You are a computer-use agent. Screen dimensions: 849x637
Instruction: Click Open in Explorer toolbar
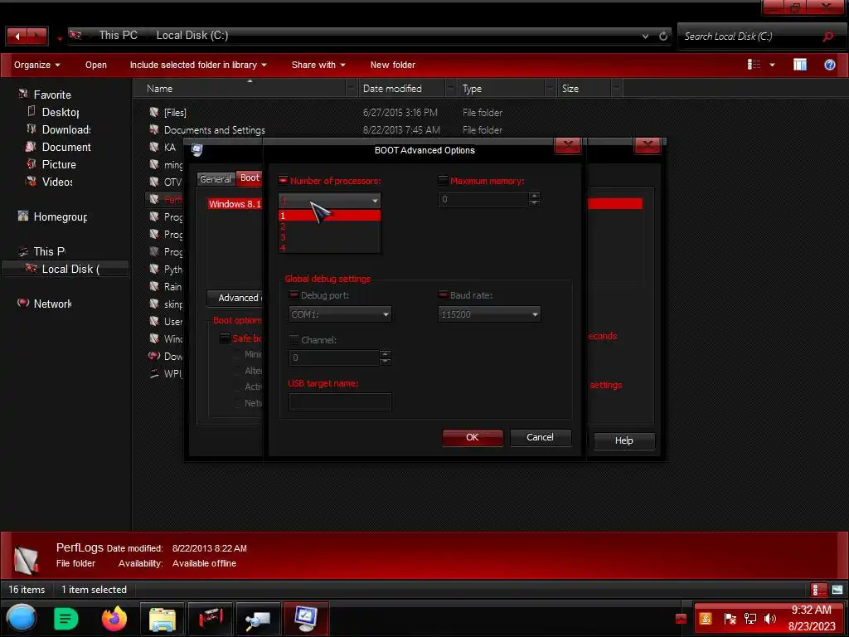(x=96, y=65)
